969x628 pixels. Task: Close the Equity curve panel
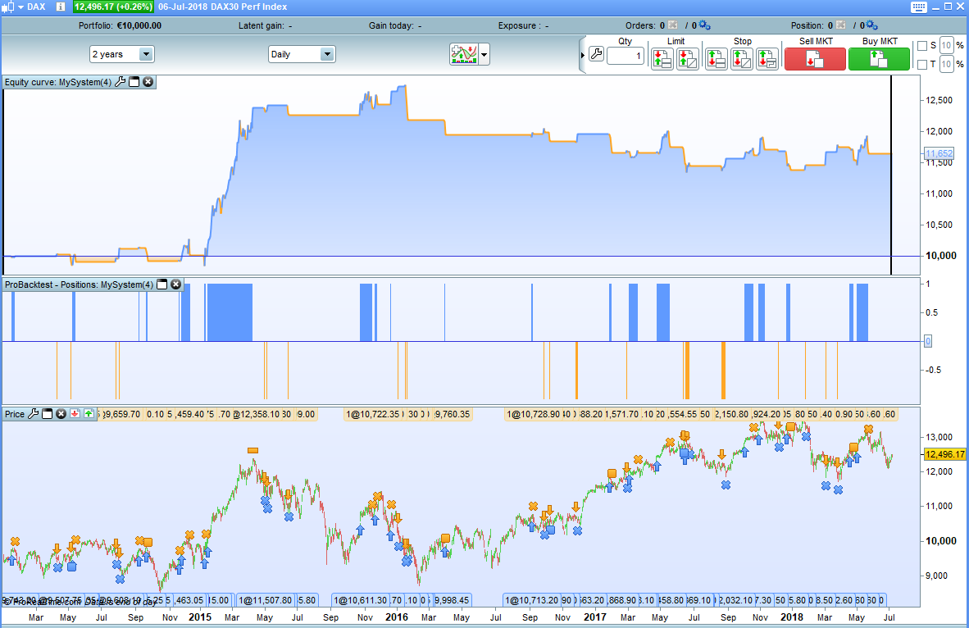click(x=148, y=82)
